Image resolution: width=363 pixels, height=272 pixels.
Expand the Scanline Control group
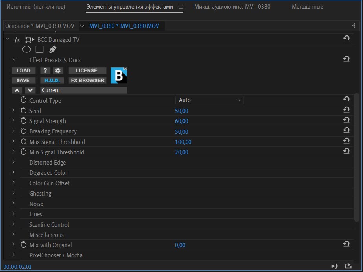click(13, 224)
